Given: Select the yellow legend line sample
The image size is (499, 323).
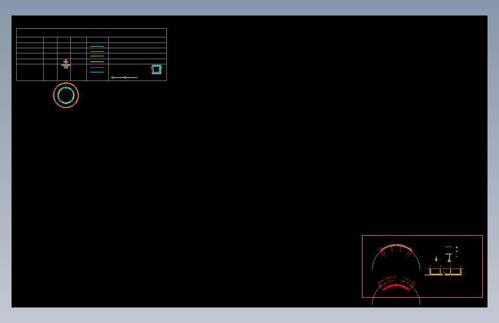Looking at the screenshot, I should click(x=97, y=61).
